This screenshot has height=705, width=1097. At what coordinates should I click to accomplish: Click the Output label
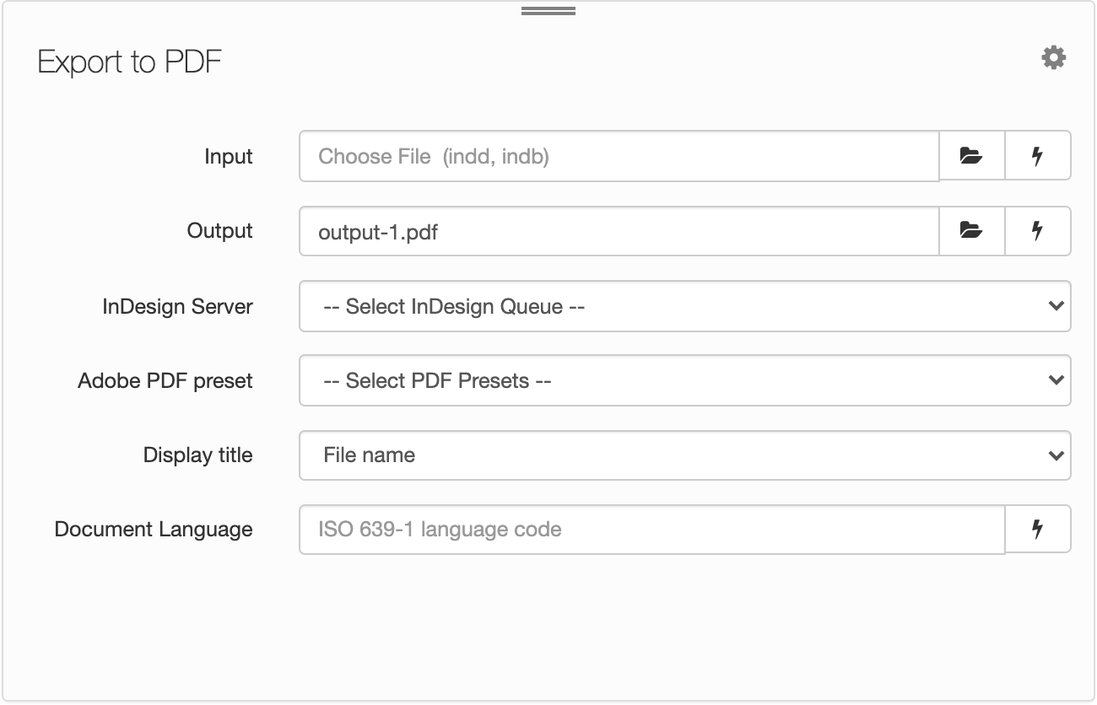220,231
